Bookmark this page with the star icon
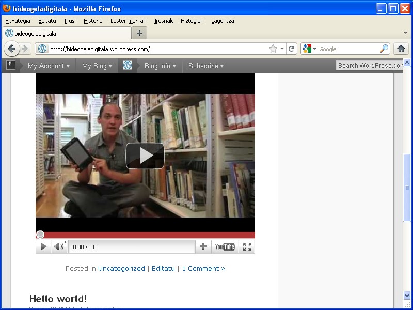The width and height of the screenshot is (413, 310). pyautogui.click(x=273, y=49)
